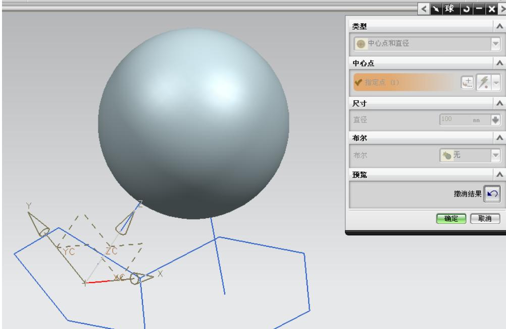Open the 中心点和直径 type dropdown
This screenshot has width=506, height=329.
[495, 43]
